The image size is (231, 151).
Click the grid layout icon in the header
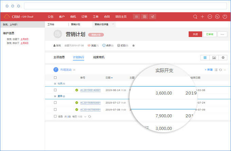coord(144,16)
